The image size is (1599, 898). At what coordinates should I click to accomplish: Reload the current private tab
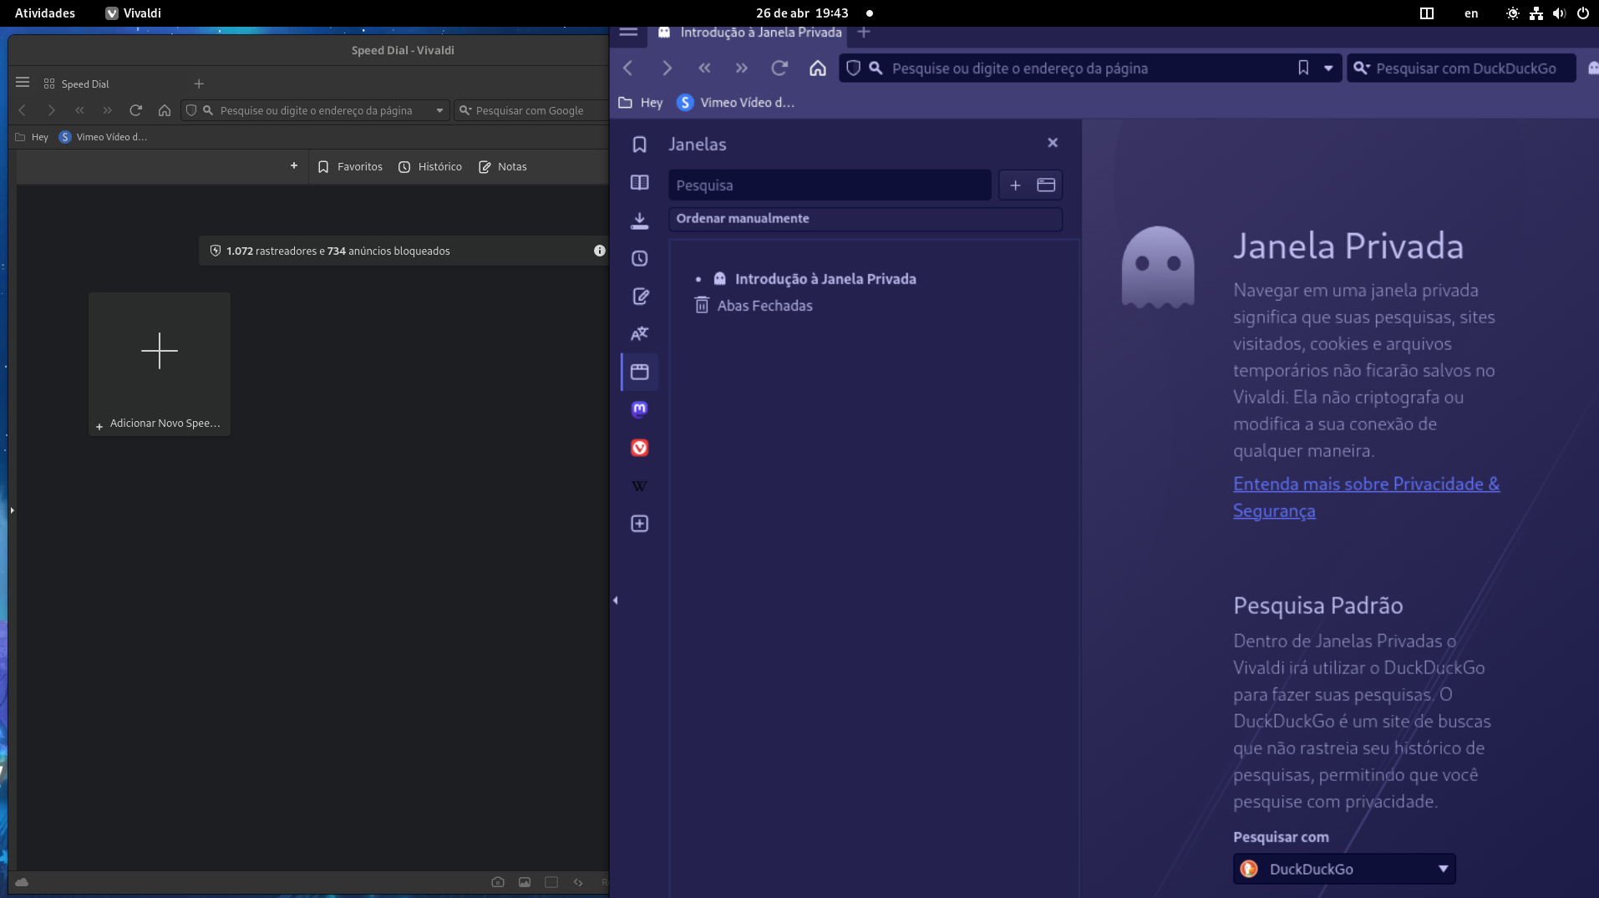[779, 68]
